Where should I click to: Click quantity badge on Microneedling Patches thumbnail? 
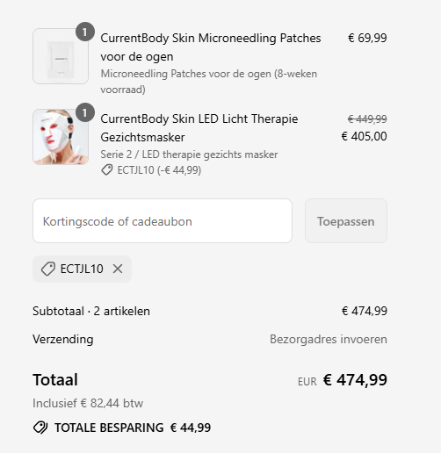pyautogui.click(x=85, y=32)
